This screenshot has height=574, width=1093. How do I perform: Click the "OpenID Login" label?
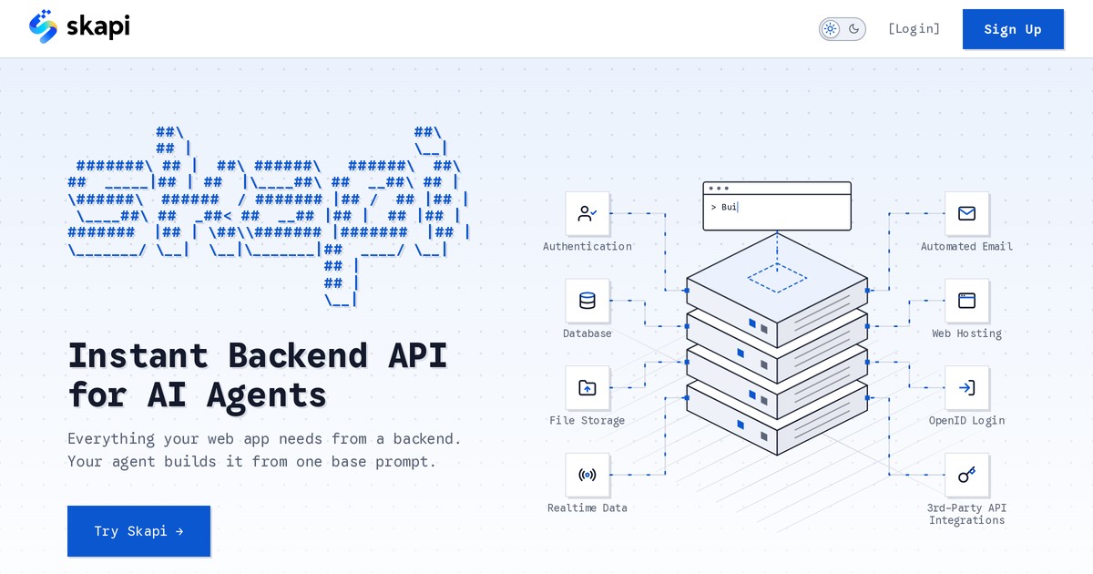tap(966, 421)
